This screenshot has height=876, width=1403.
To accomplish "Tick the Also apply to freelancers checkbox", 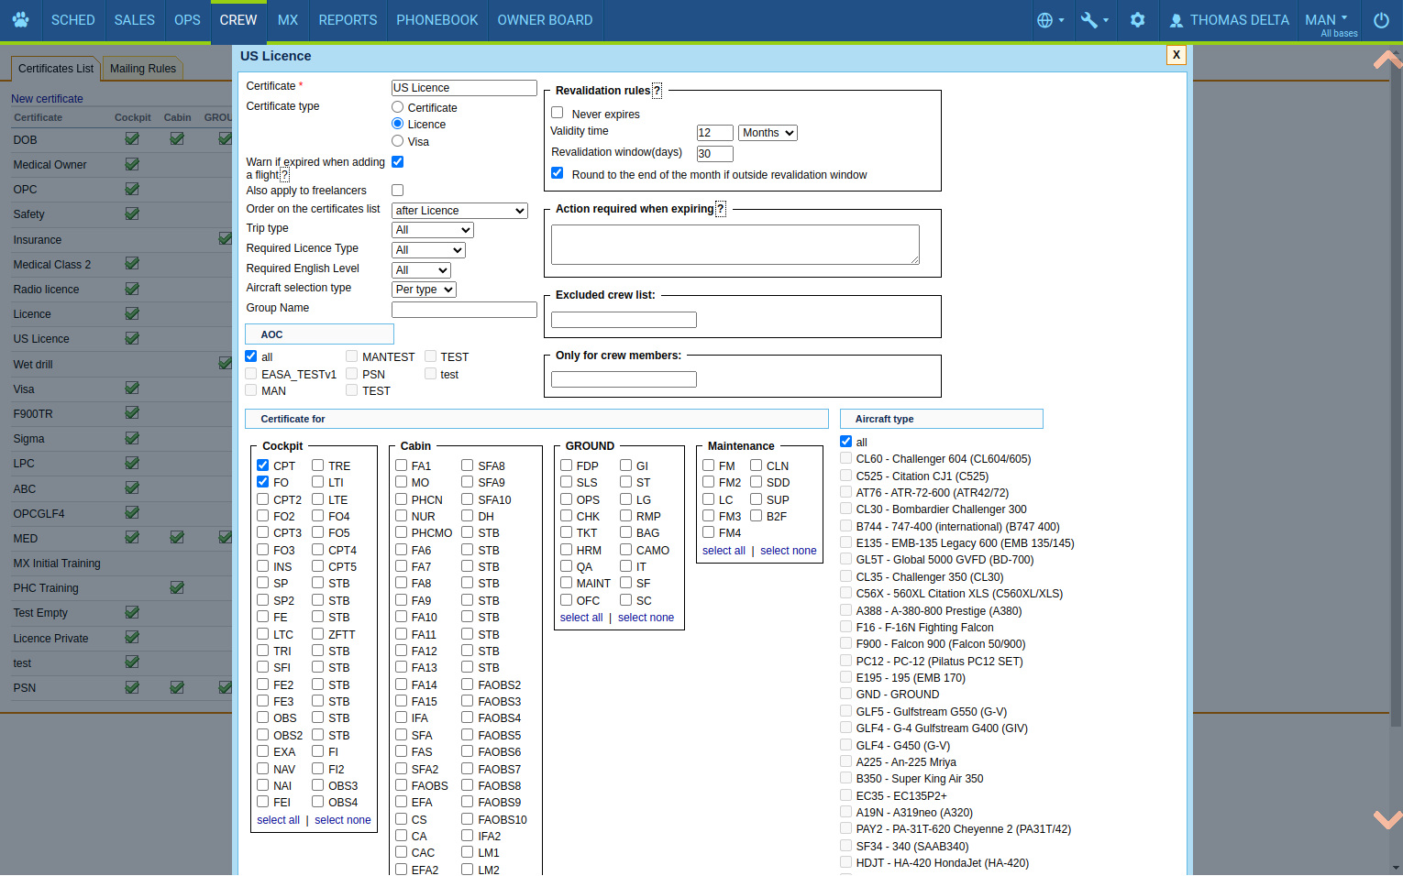I will [x=397, y=191].
